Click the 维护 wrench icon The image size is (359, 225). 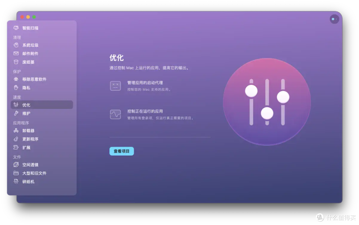coord(16,113)
